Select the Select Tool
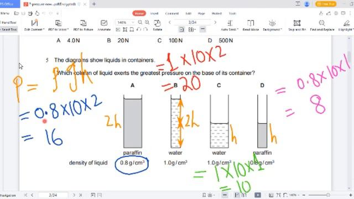 (x=9, y=29)
